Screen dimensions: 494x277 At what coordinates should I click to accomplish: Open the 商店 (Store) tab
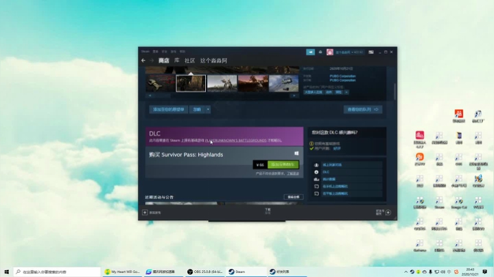[x=163, y=60]
